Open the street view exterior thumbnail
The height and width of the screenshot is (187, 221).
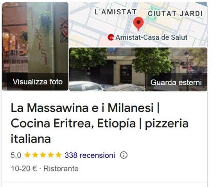(x=138, y=69)
